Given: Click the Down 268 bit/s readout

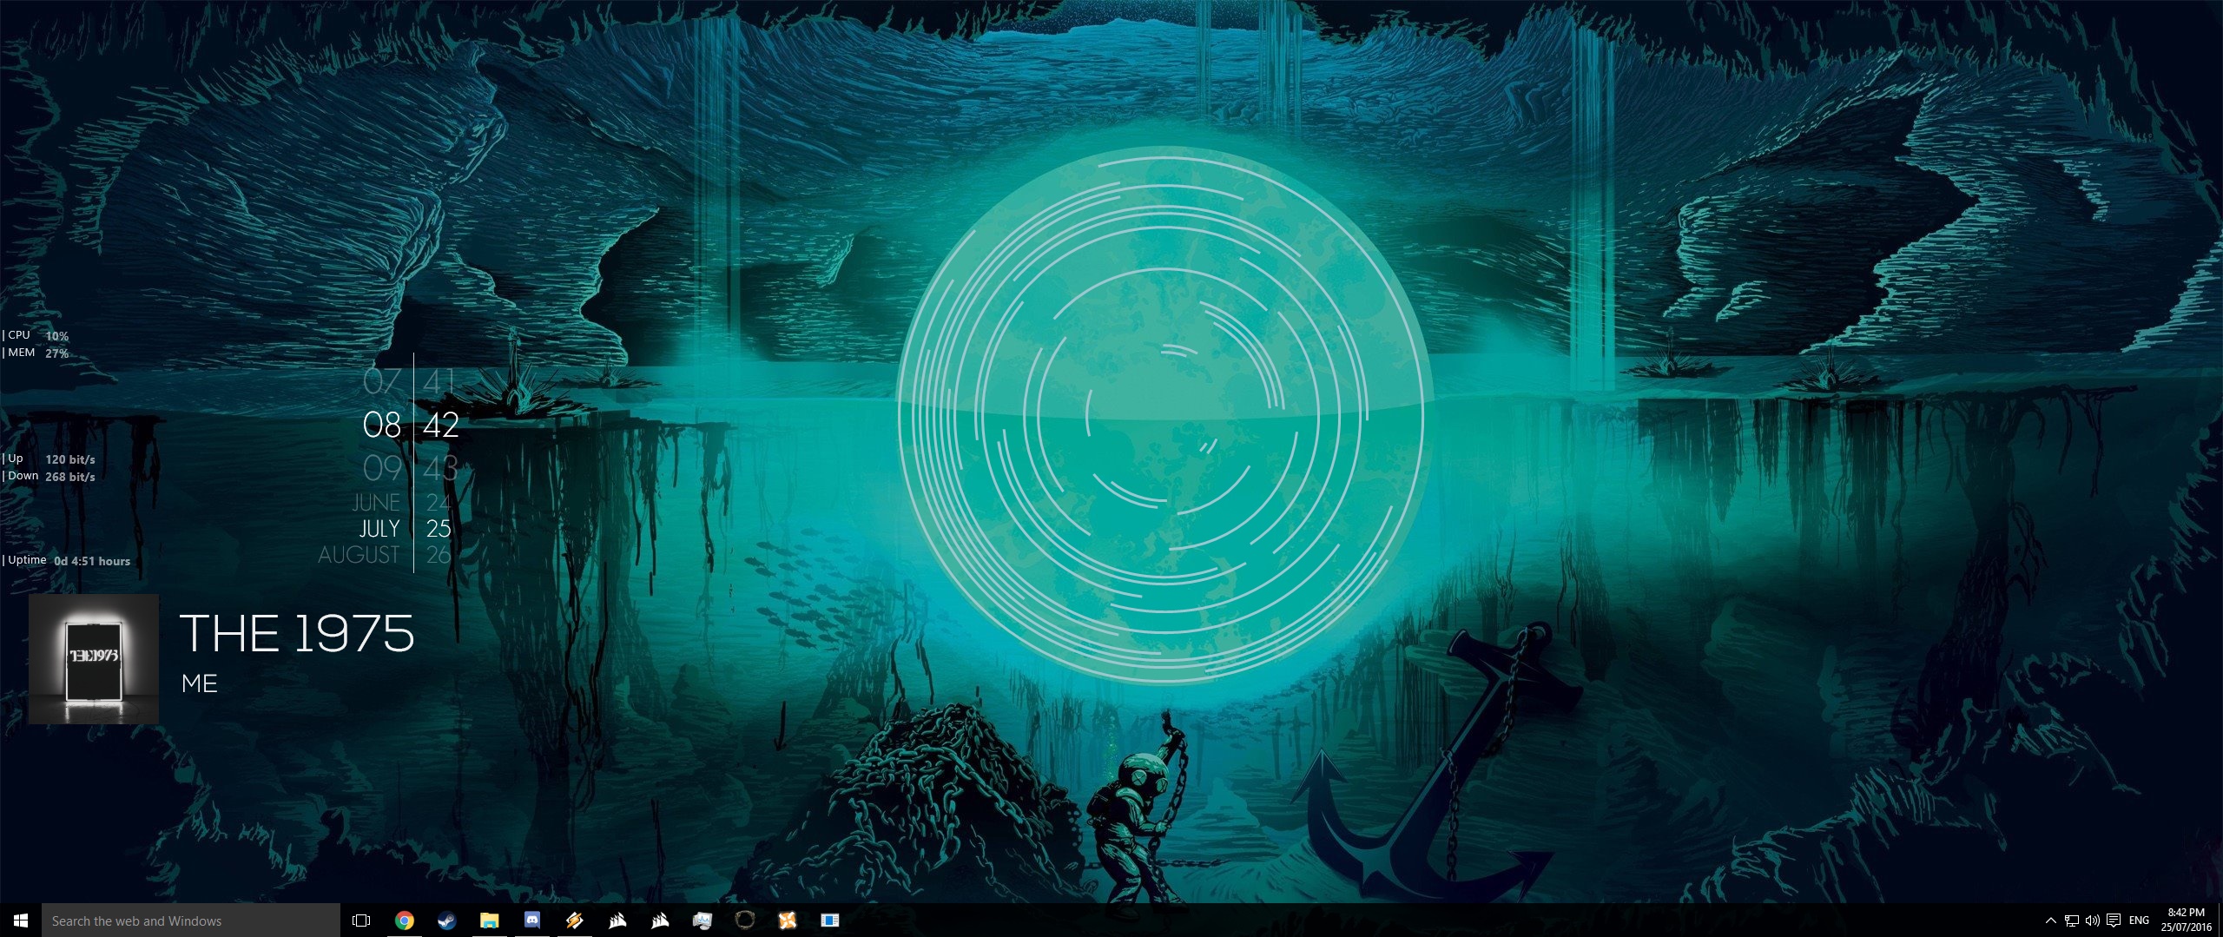Looking at the screenshot, I should tap(49, 476).
